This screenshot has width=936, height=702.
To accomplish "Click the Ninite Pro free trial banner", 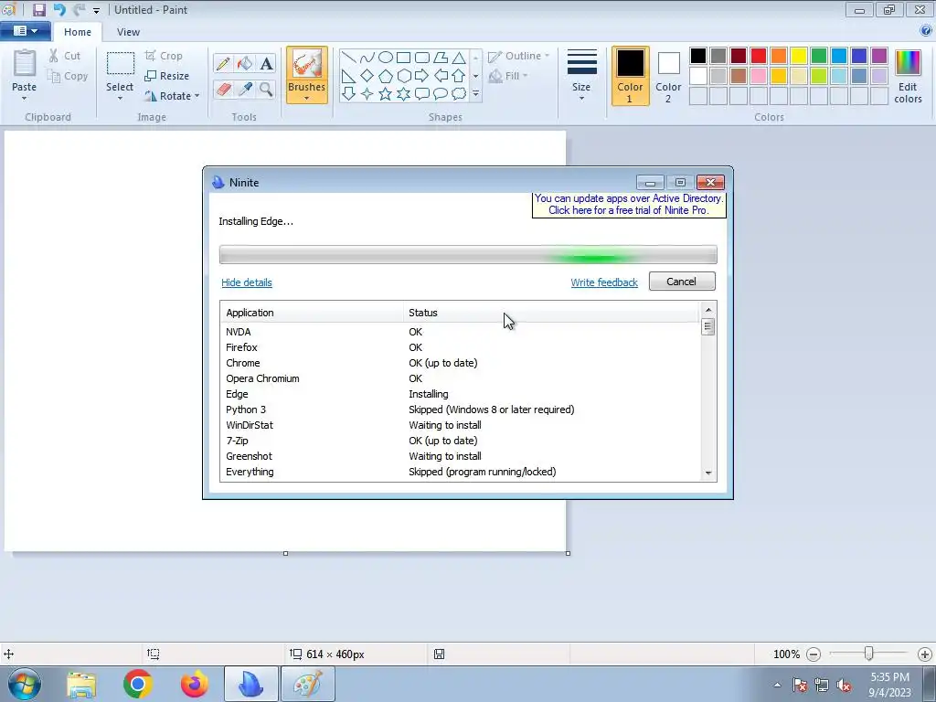I will 629,204.
